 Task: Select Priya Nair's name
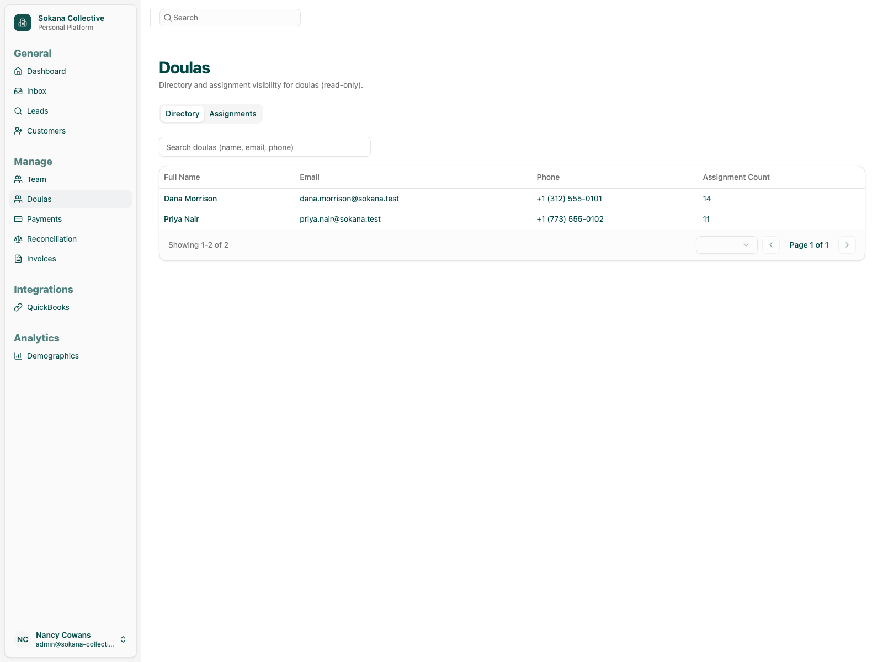(x=182, y=219)
